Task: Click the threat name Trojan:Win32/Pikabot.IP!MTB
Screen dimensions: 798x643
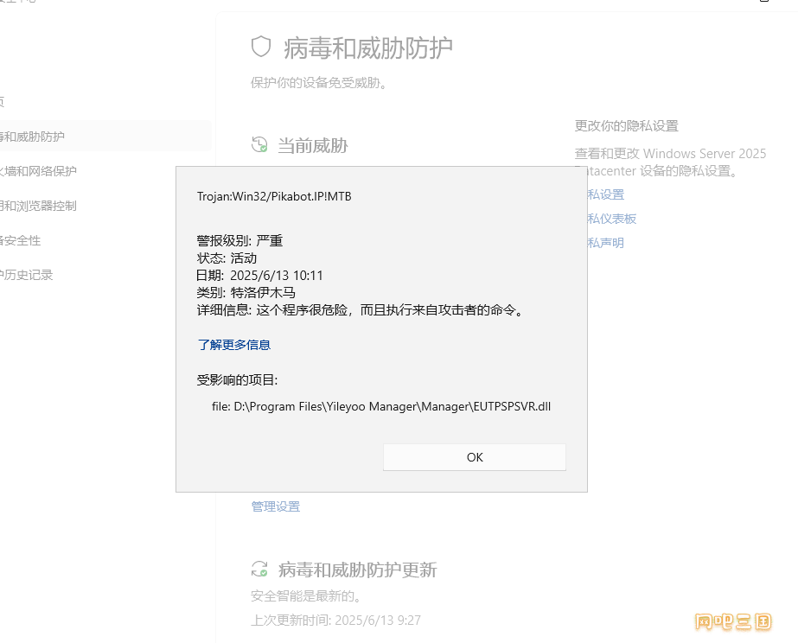Action: pyautogui.click(x=274, y=196)
